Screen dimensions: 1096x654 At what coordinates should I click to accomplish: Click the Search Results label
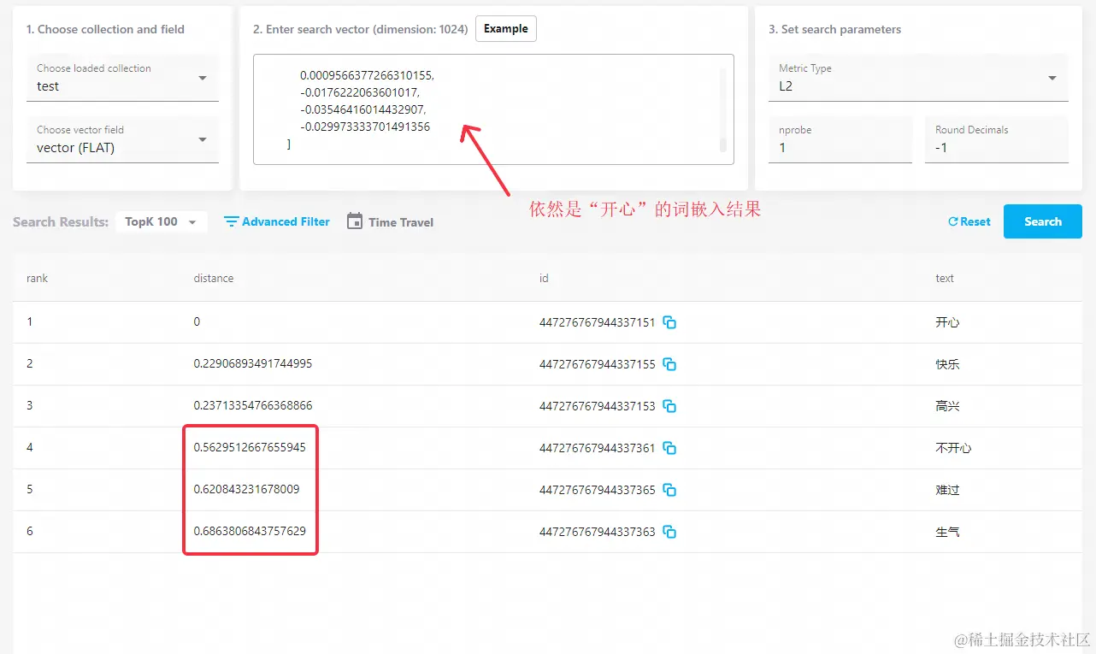coord(61,222)
